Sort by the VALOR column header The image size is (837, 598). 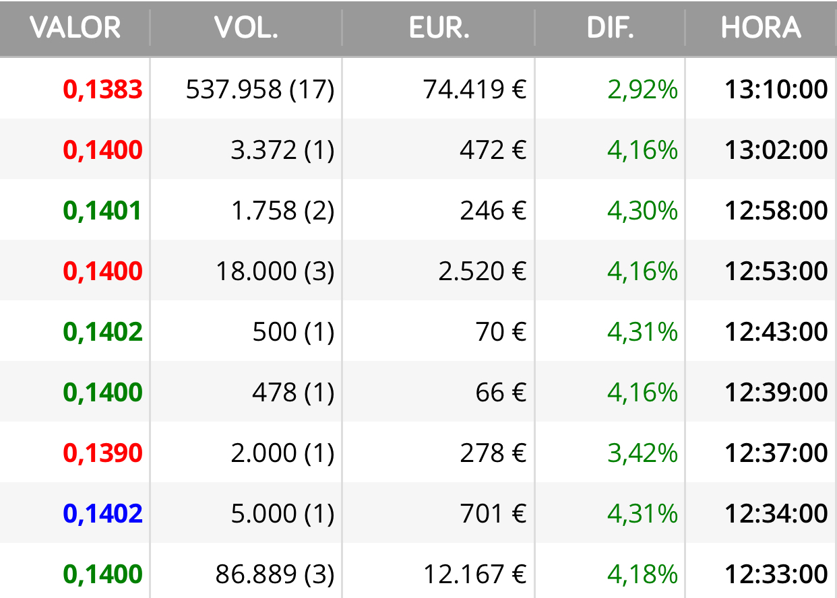75,28
